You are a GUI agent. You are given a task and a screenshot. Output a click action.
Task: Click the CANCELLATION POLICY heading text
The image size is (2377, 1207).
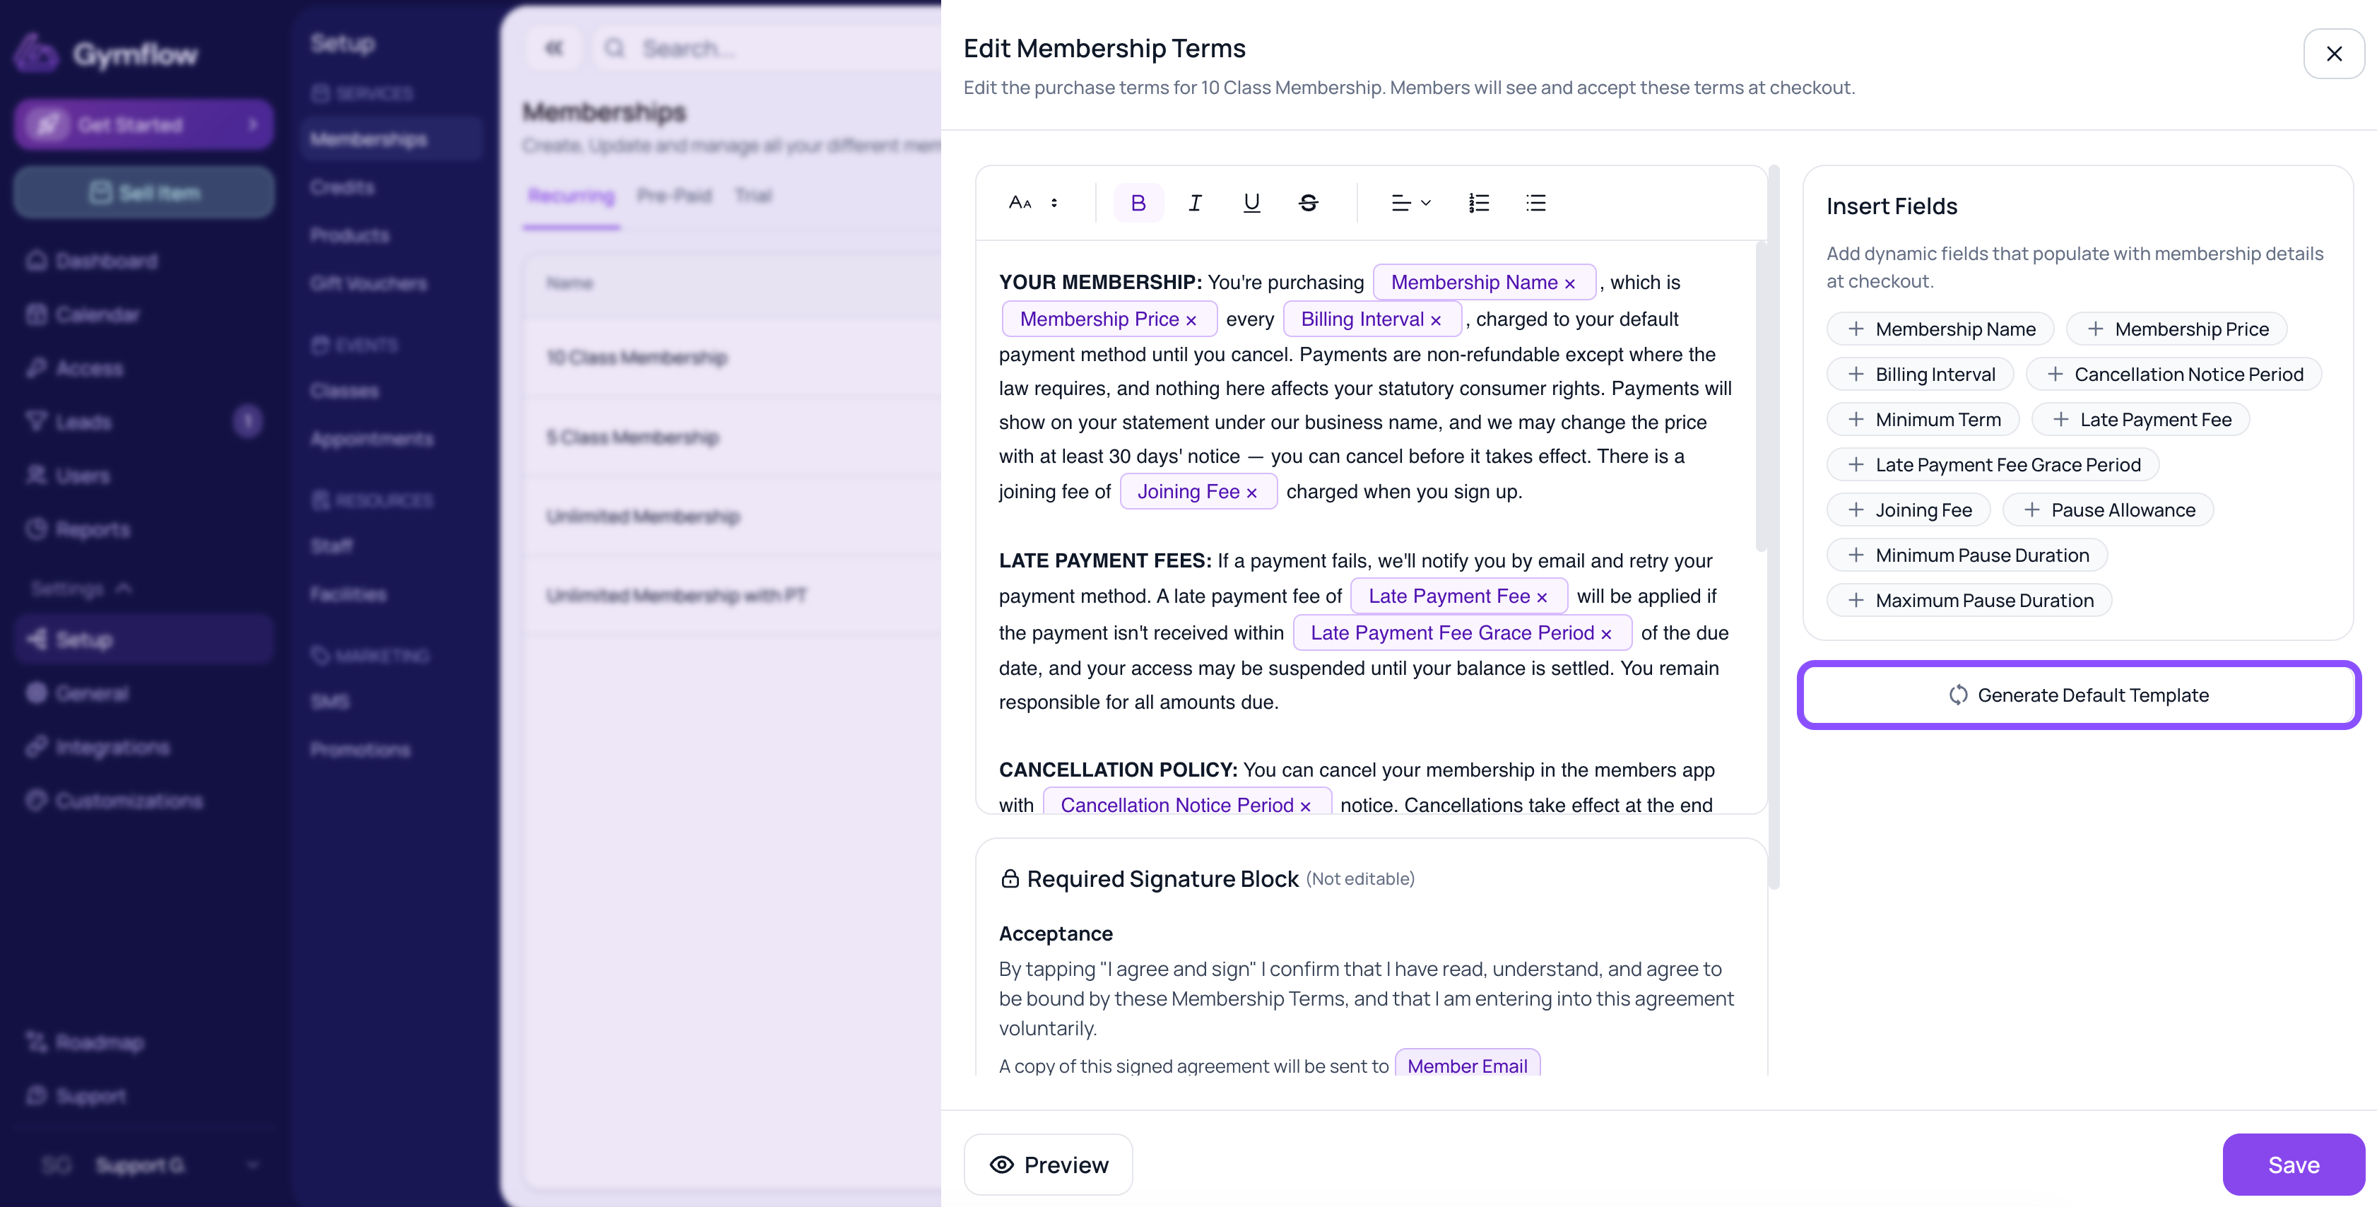click(1119, 770)
